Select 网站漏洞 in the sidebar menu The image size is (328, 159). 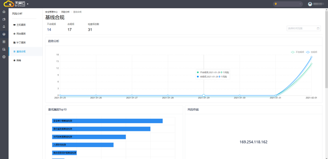pyautogui.click(x=21, y=34)
